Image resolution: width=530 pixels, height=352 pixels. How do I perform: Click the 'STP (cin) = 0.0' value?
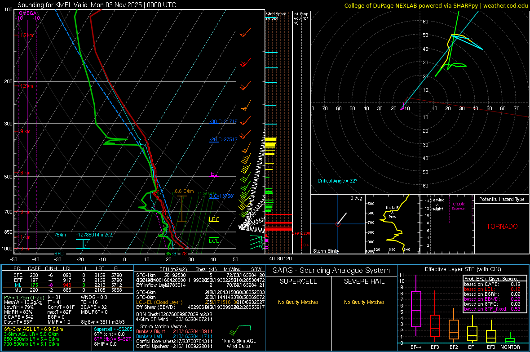point(109,334)
